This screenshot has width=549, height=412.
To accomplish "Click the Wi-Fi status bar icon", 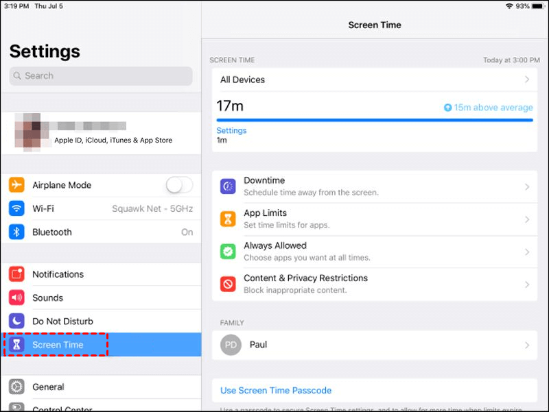I will tap(509, 6).
